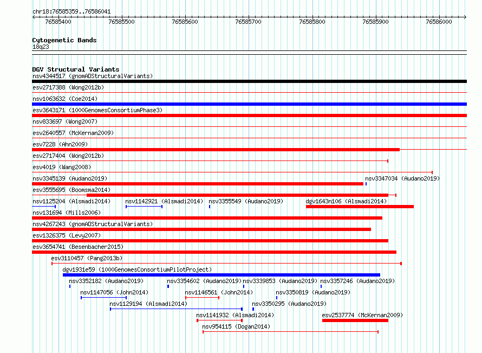Open nsv3355549 (Audano2019) variant
Screen dimensions: 482x353
pyautogui.click(x=246, y=201)
